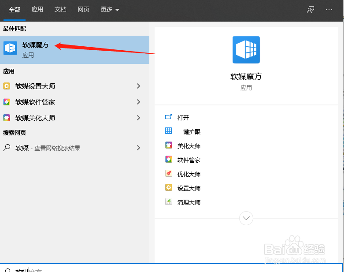Expand the 软媒软件管家 result chevron
344x272 pixels.
pos(138,102)
